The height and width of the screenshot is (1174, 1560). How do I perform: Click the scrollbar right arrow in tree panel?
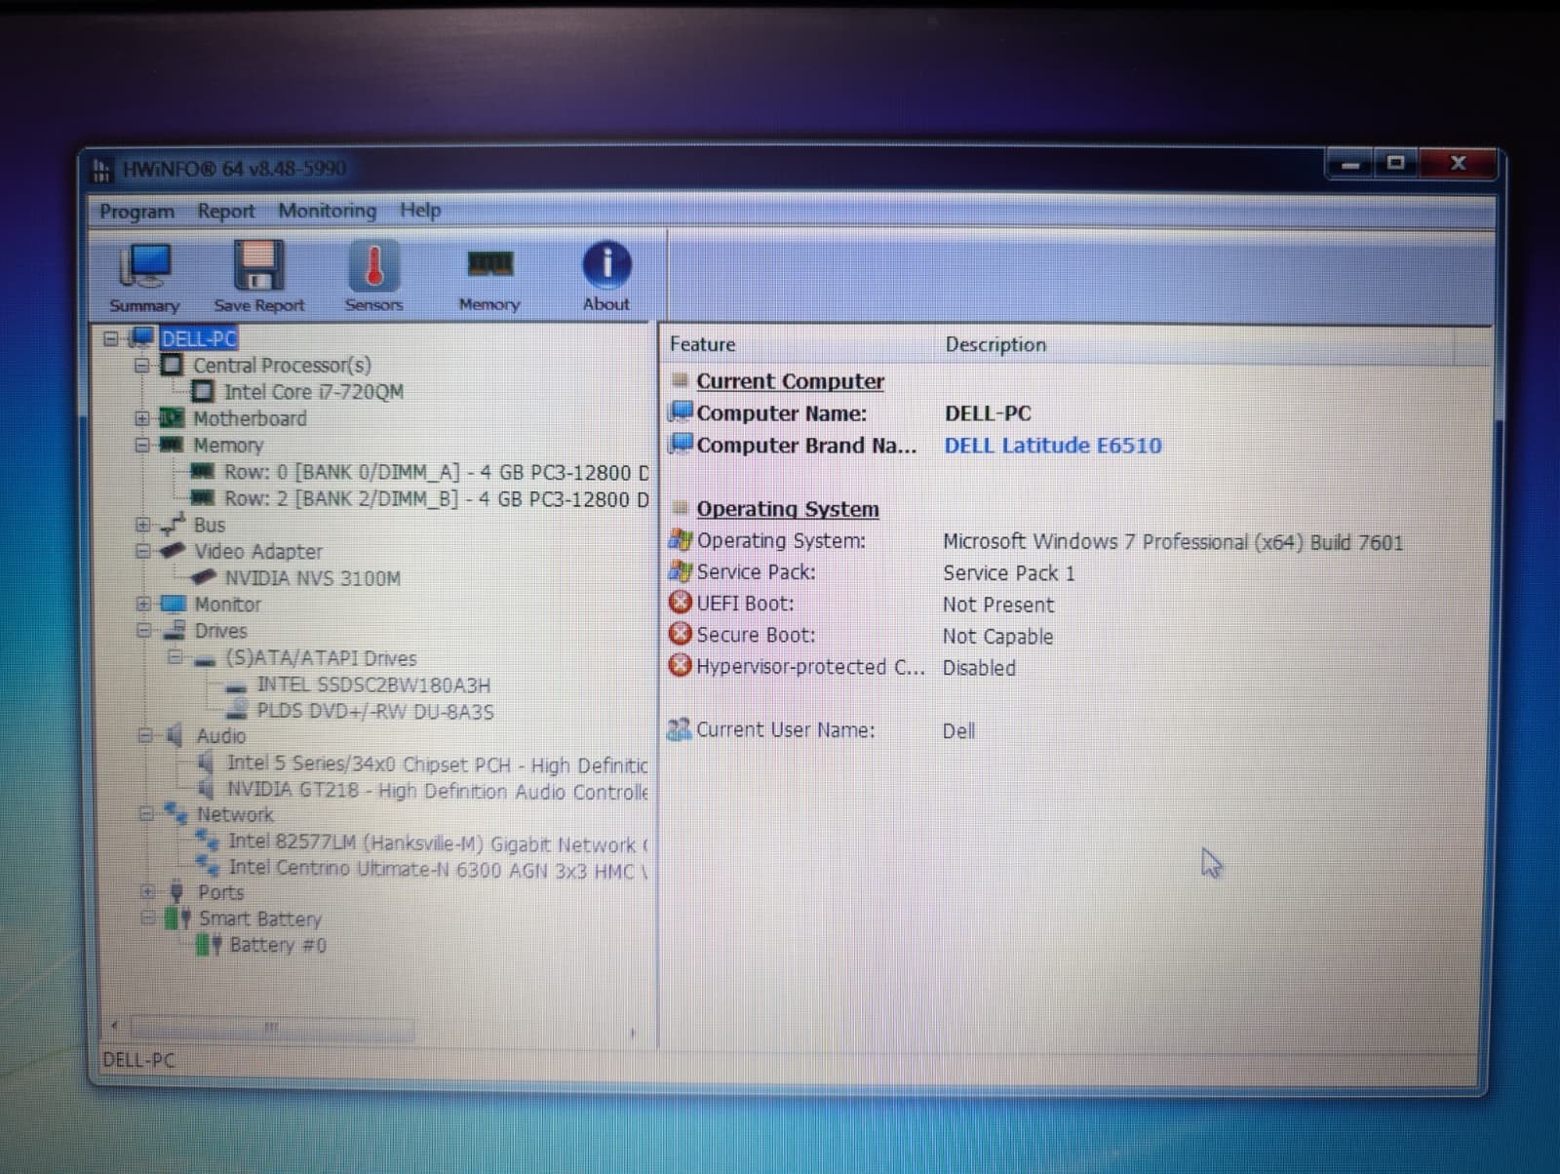click(633, 1033)
